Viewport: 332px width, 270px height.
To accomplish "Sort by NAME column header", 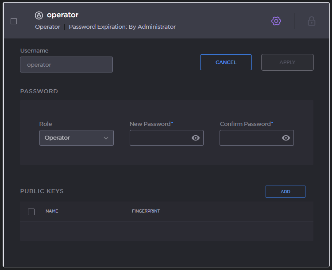I will pyautogui.click(x=52, y=211).
